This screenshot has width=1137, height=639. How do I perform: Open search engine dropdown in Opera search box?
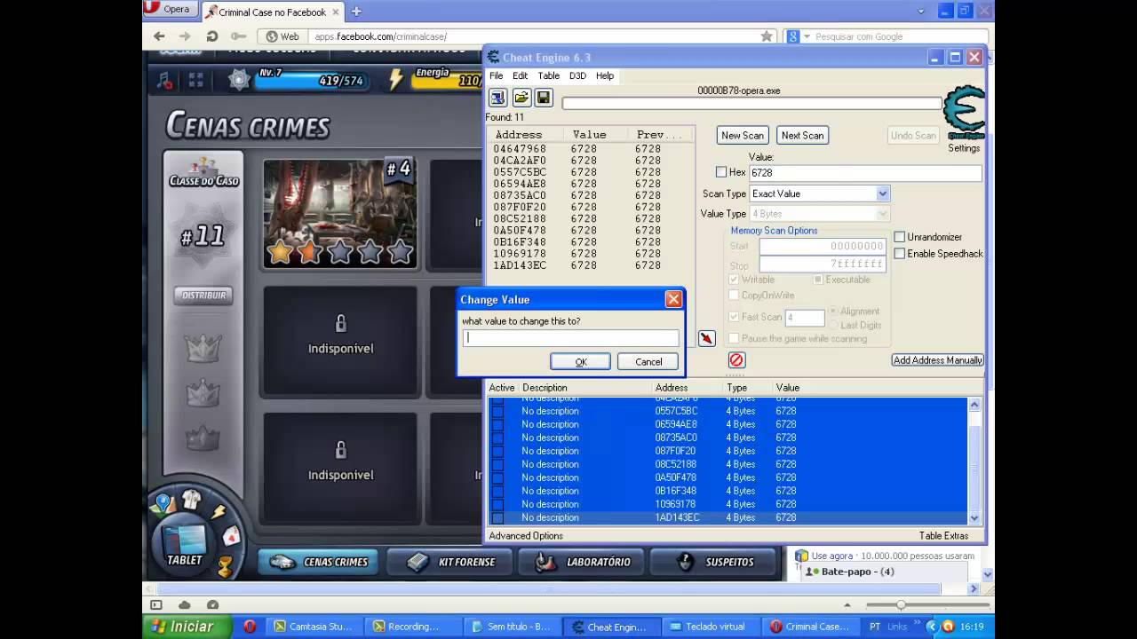[807, 36]
